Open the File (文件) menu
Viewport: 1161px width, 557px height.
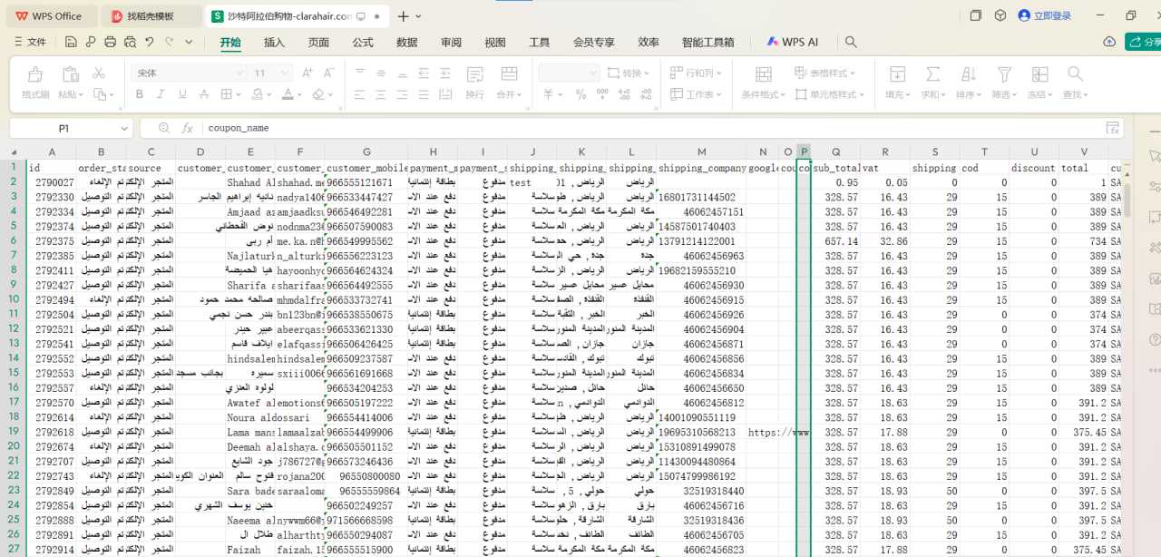click(30, 42)
